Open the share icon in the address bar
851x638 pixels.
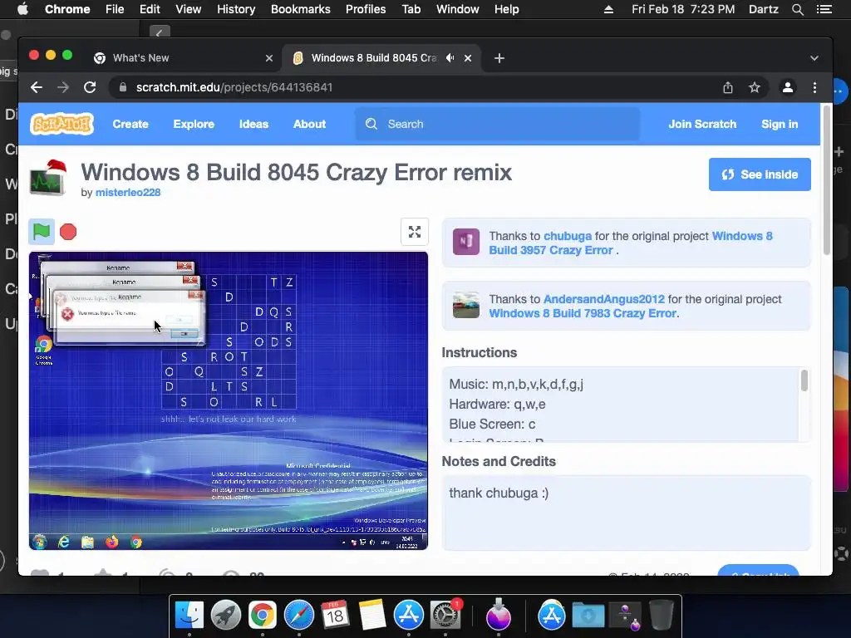point(728,87)
